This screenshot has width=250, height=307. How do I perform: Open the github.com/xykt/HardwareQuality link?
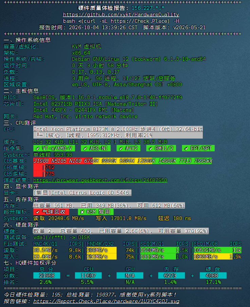pyautogui.click(x=121, y=15)
